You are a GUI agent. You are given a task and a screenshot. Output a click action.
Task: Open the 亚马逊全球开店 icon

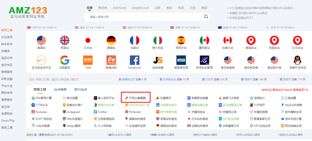click(41, 60)
